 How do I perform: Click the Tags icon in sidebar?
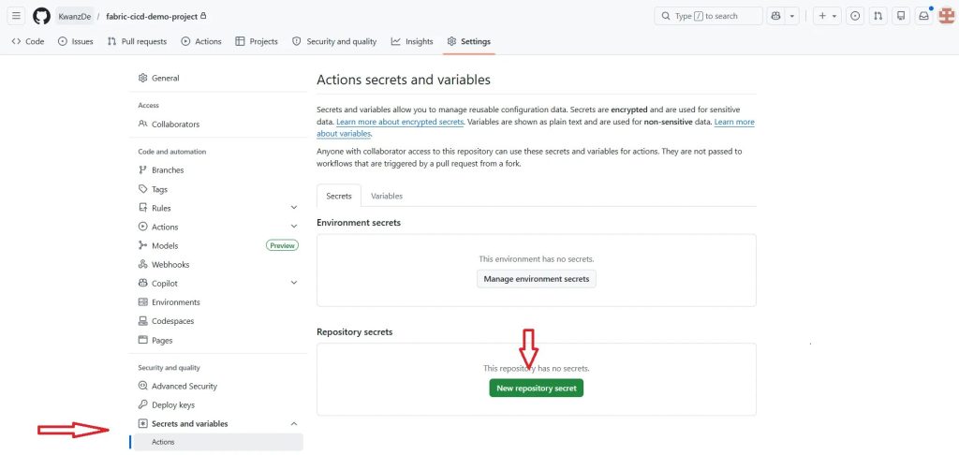click(x=143, y=189)
